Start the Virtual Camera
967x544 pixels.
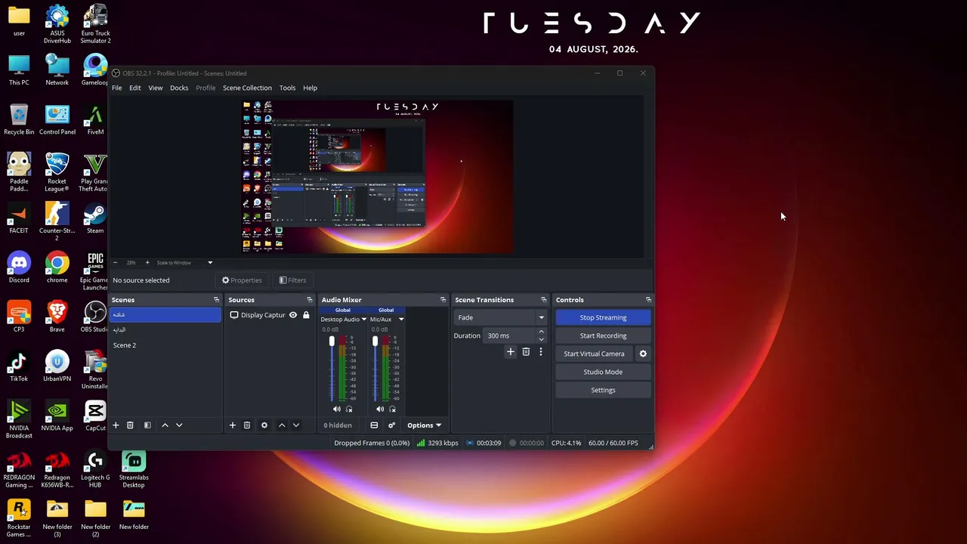594,354
